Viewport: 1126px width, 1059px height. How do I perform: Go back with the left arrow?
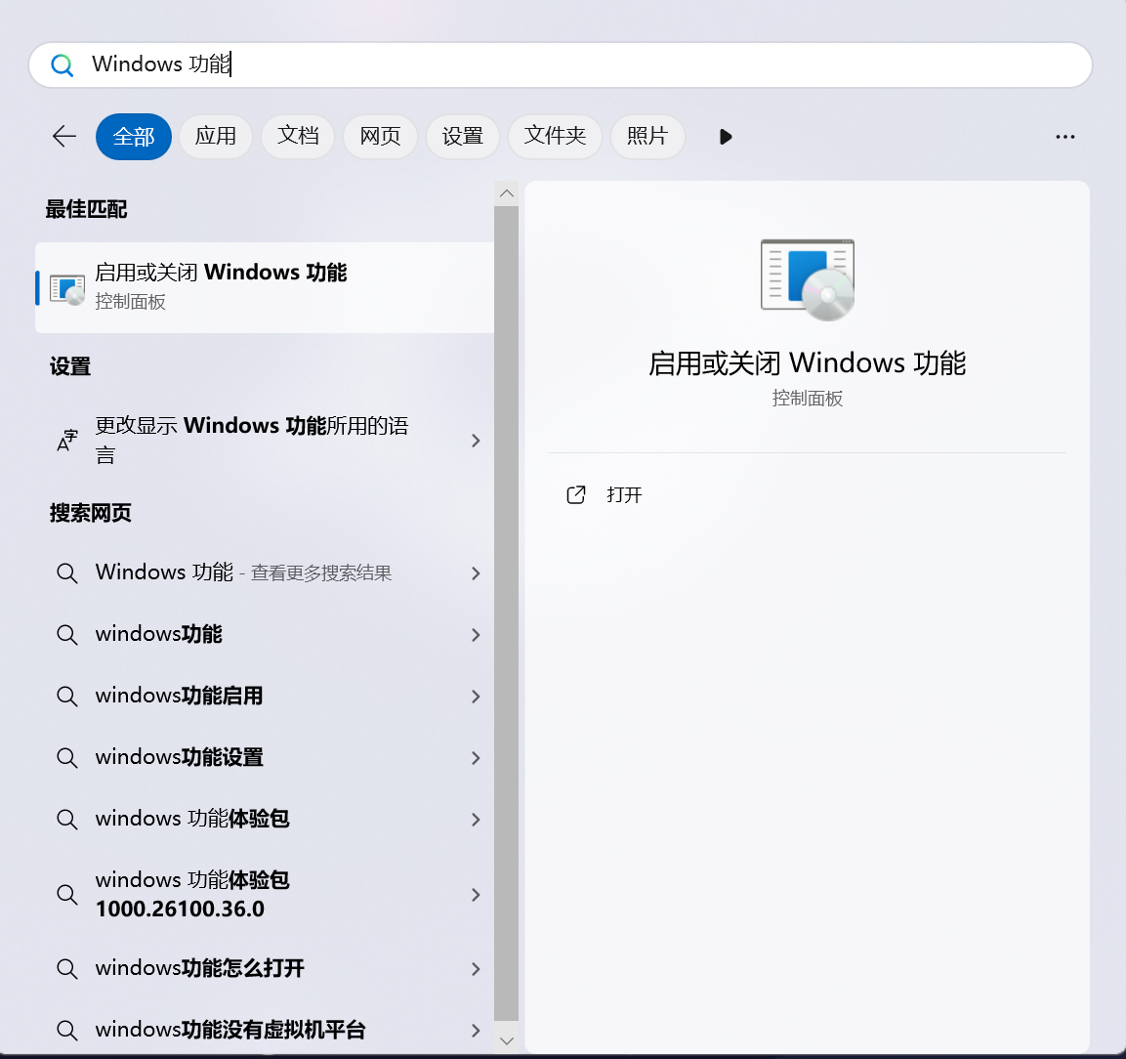[x=64, y=136]
